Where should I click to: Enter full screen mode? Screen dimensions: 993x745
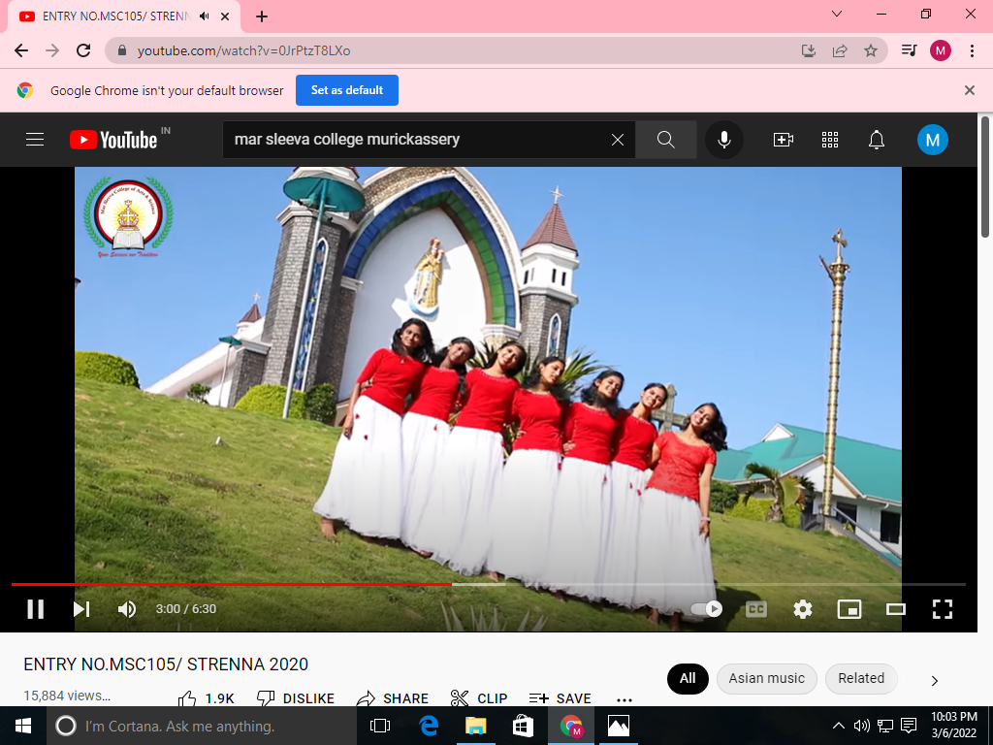943,609
